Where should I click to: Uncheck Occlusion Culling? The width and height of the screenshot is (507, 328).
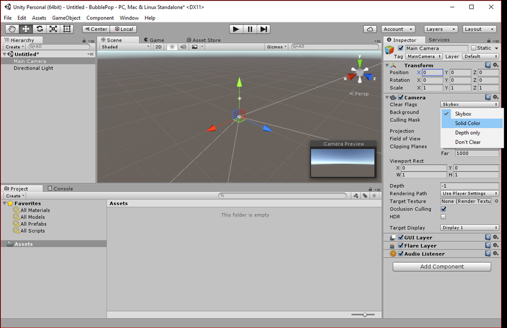pyautogui.click(x=443, y=209)
